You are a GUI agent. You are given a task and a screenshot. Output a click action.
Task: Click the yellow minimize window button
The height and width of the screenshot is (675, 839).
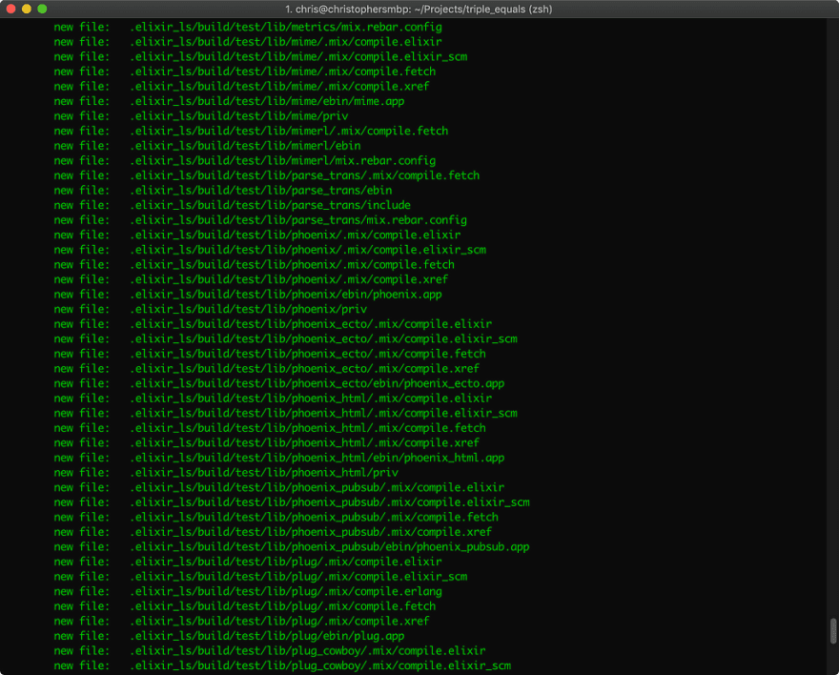27,10
